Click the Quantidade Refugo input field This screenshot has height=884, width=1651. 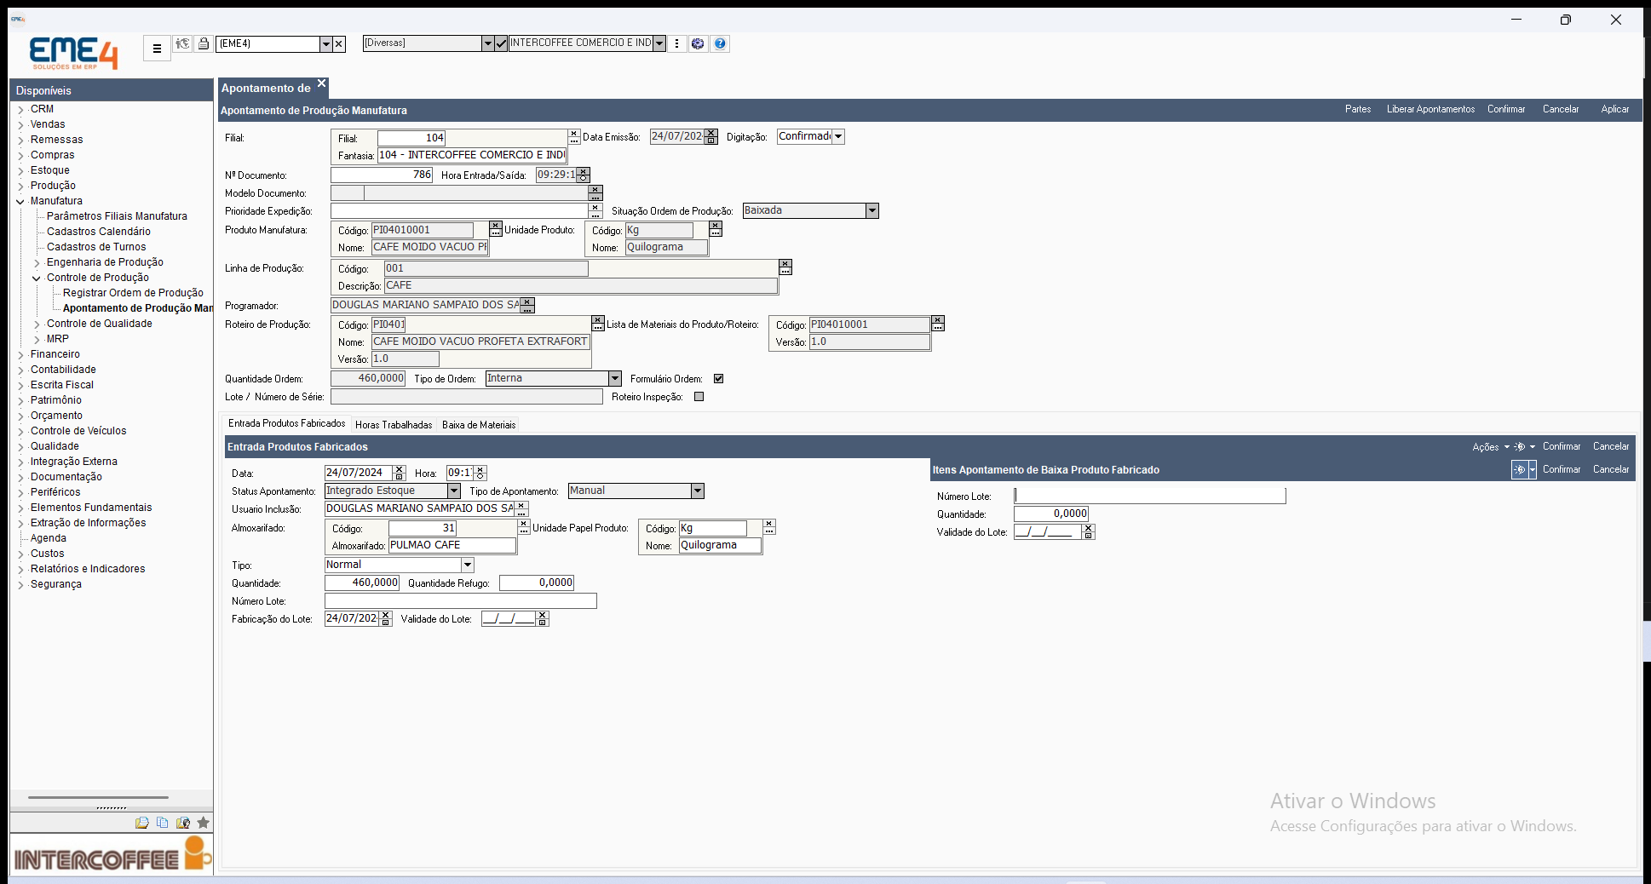(x=537, y=583)
